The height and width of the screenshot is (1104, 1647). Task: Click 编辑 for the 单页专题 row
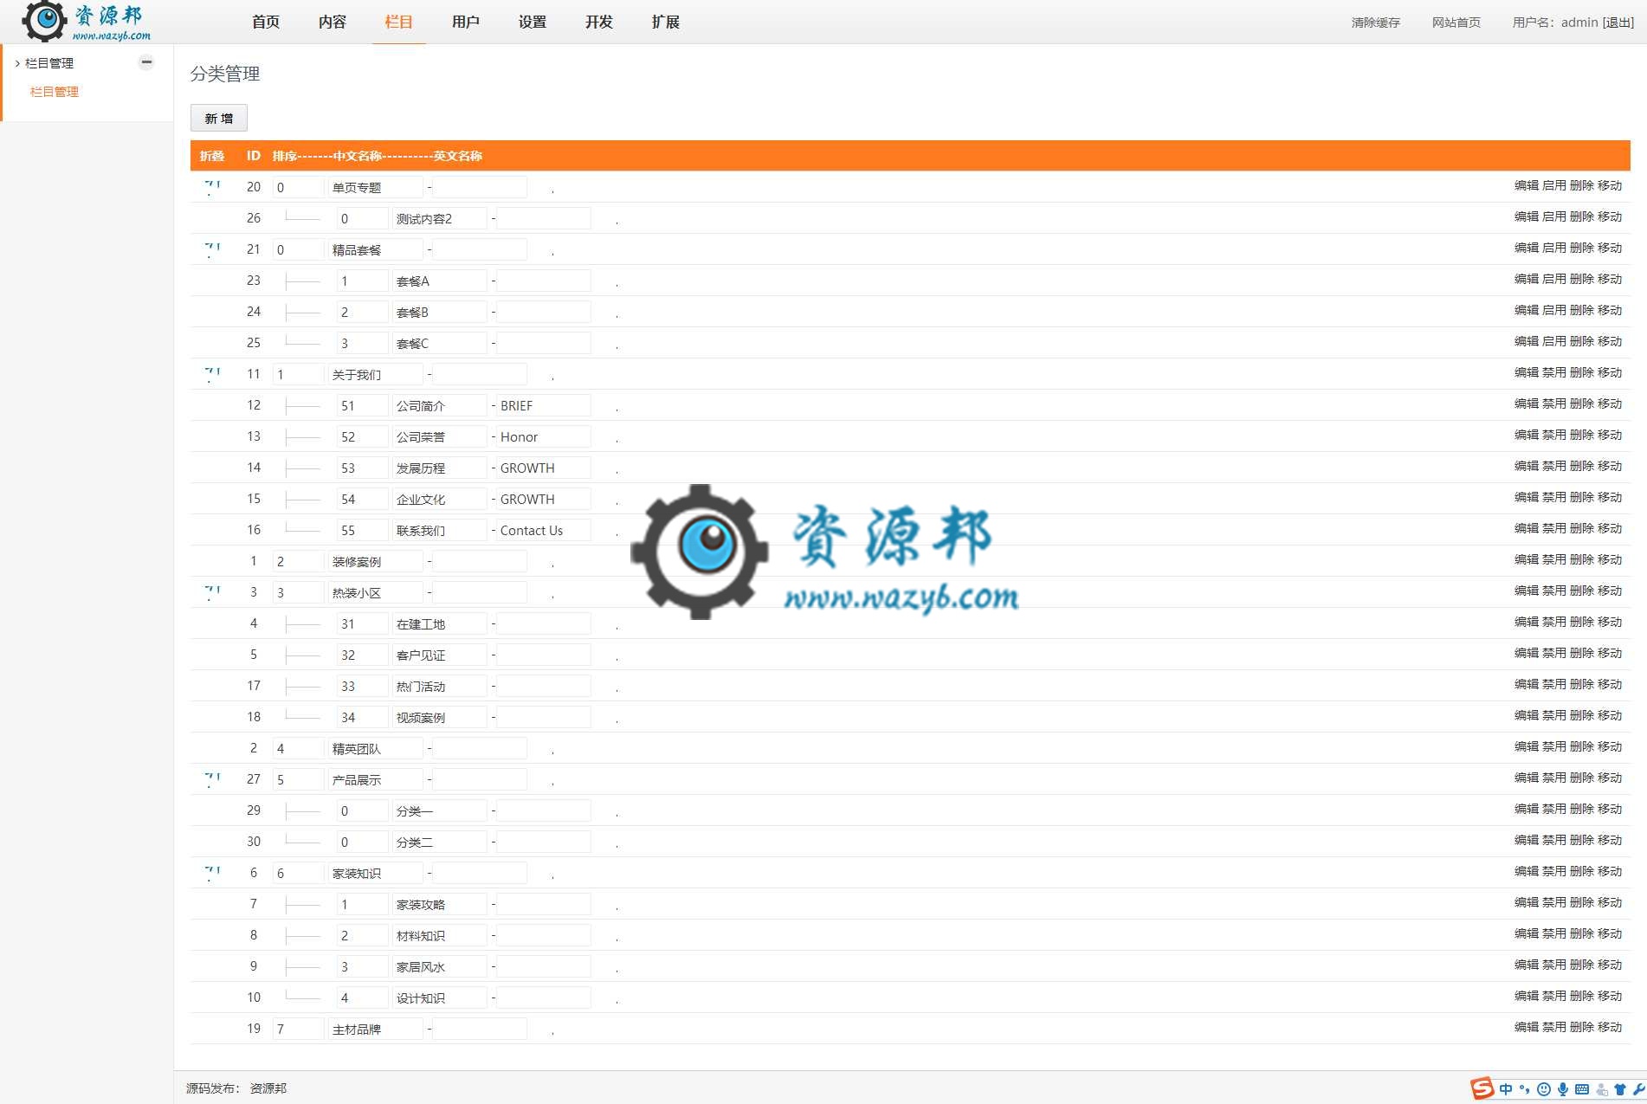[x=1526, y=185]
